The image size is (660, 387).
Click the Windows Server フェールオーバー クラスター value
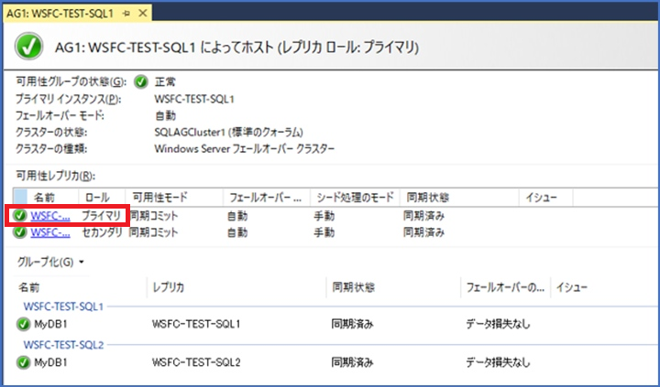pos(244,149)
